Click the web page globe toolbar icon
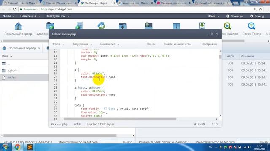This screenshot has height=151, width=270. tap(79, 26)
